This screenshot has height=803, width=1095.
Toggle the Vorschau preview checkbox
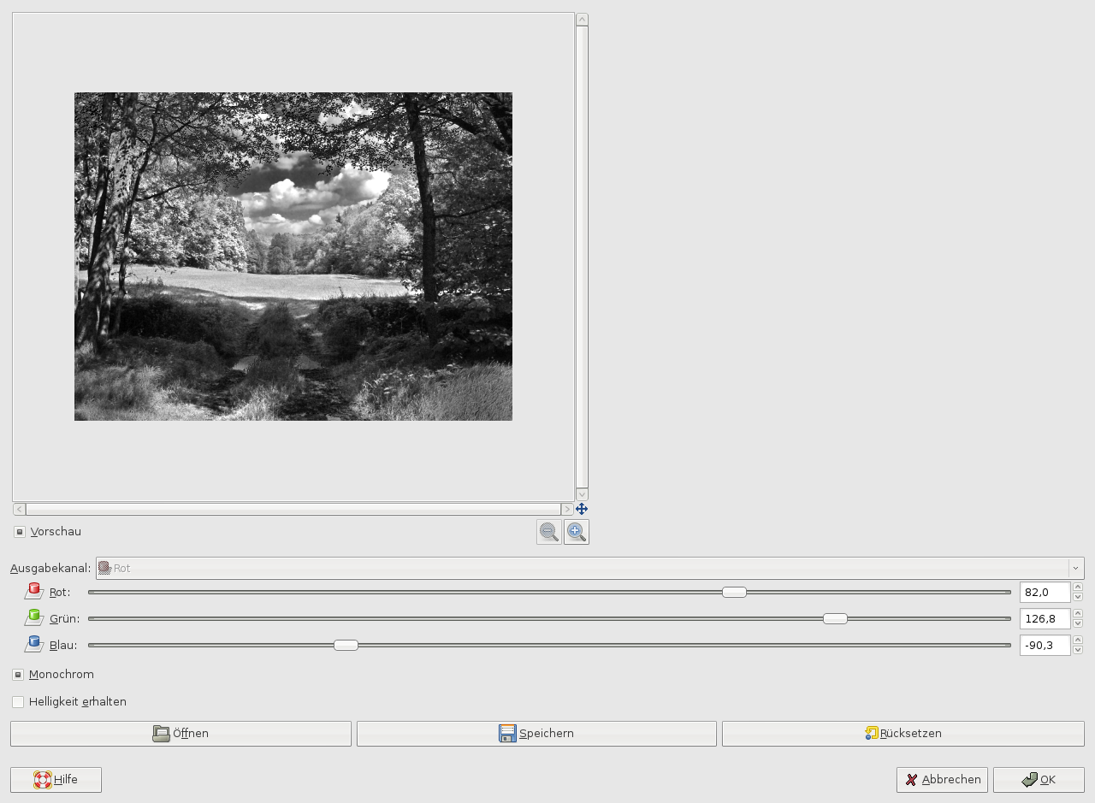tap(20, 532)
